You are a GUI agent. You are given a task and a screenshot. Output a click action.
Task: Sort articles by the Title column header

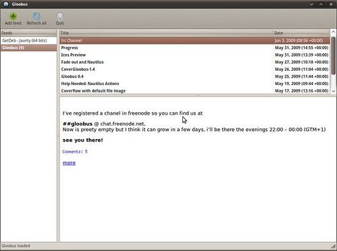tap(166, 33)
